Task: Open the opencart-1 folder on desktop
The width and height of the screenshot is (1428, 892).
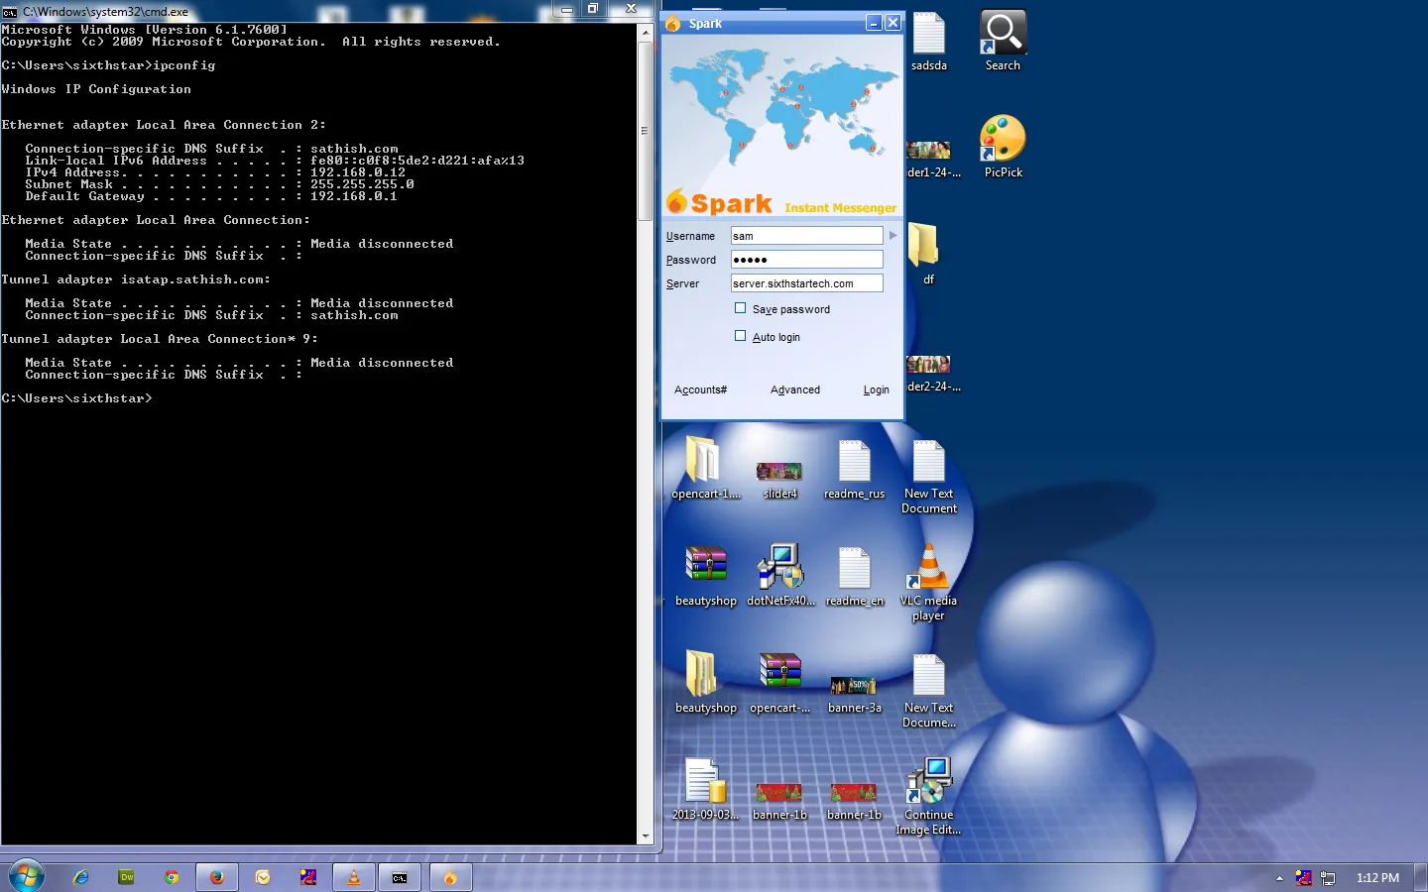Action: (x=704, y=460)
